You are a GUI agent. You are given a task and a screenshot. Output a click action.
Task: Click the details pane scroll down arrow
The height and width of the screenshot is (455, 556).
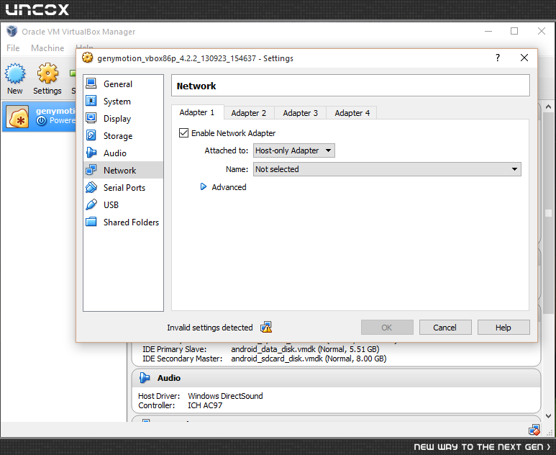click(x=548, y=416)
